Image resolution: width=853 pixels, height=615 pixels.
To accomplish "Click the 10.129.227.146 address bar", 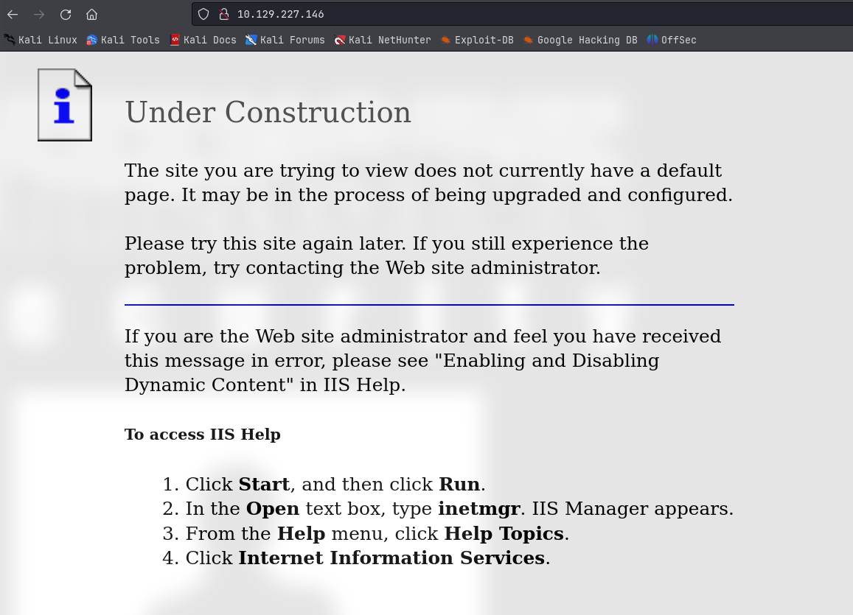I will point(522,14).
